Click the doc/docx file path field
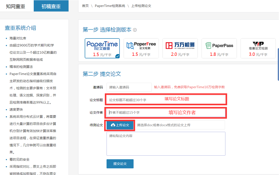Image resolution: width=279 pixels, height=175 pixels. pyautogui.click(x=179, y=125)
